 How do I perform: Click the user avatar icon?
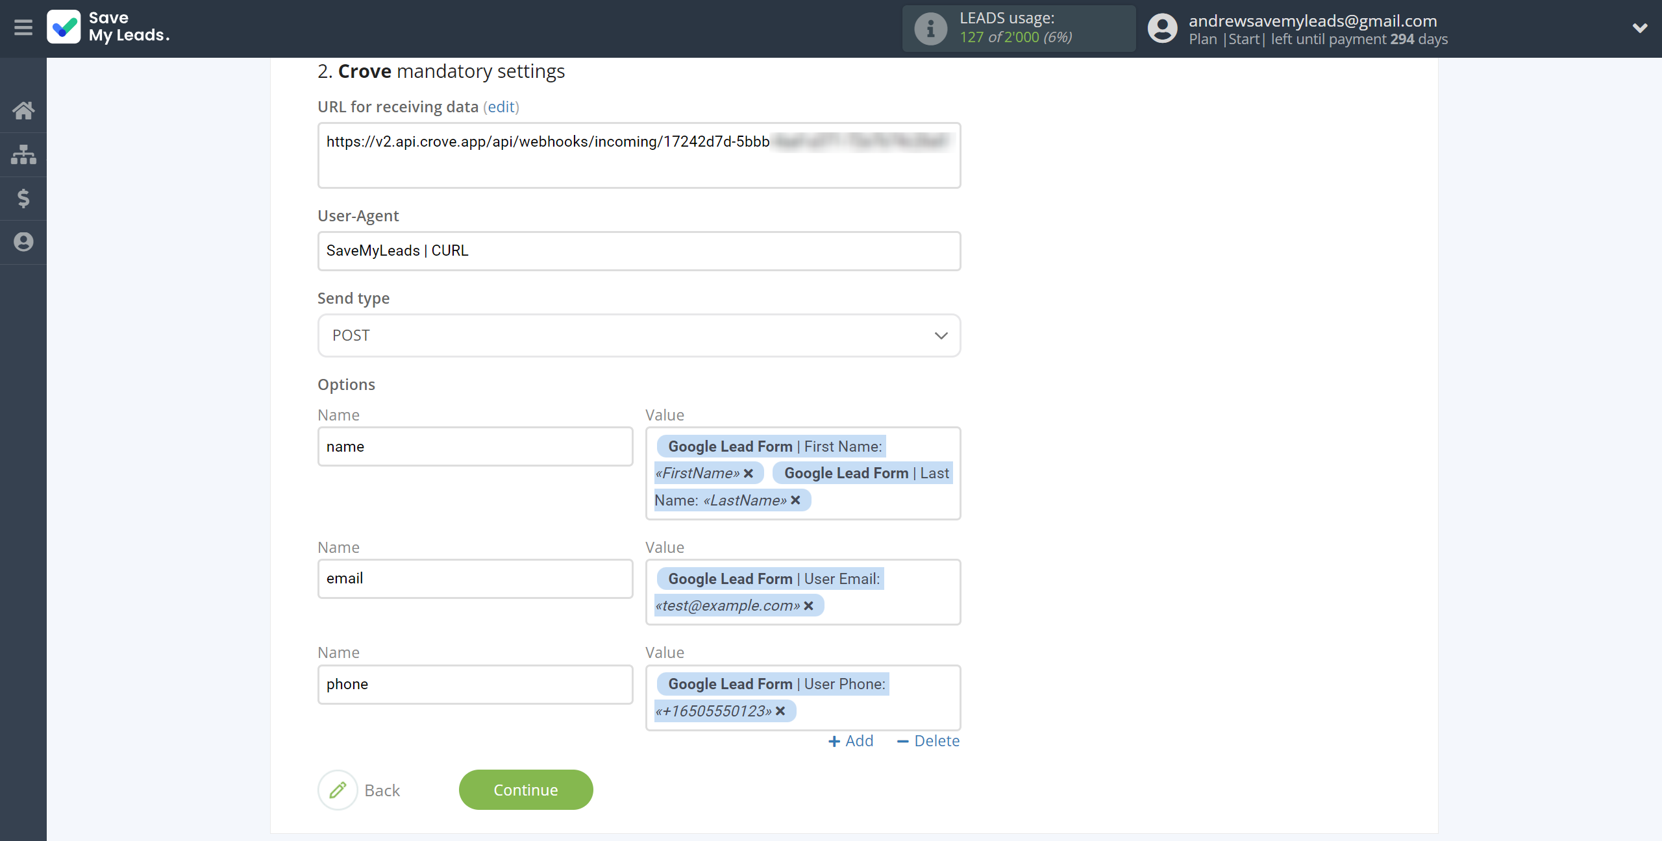pos(1162,29)
